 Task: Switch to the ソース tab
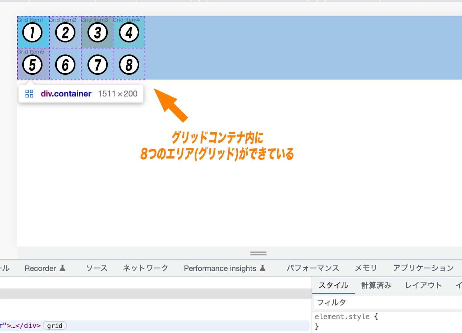click(x=97, y=268)
